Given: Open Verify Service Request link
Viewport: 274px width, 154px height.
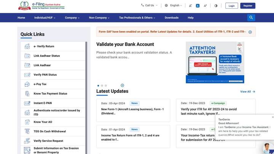Looking at the screenshot, I should 53,141.
